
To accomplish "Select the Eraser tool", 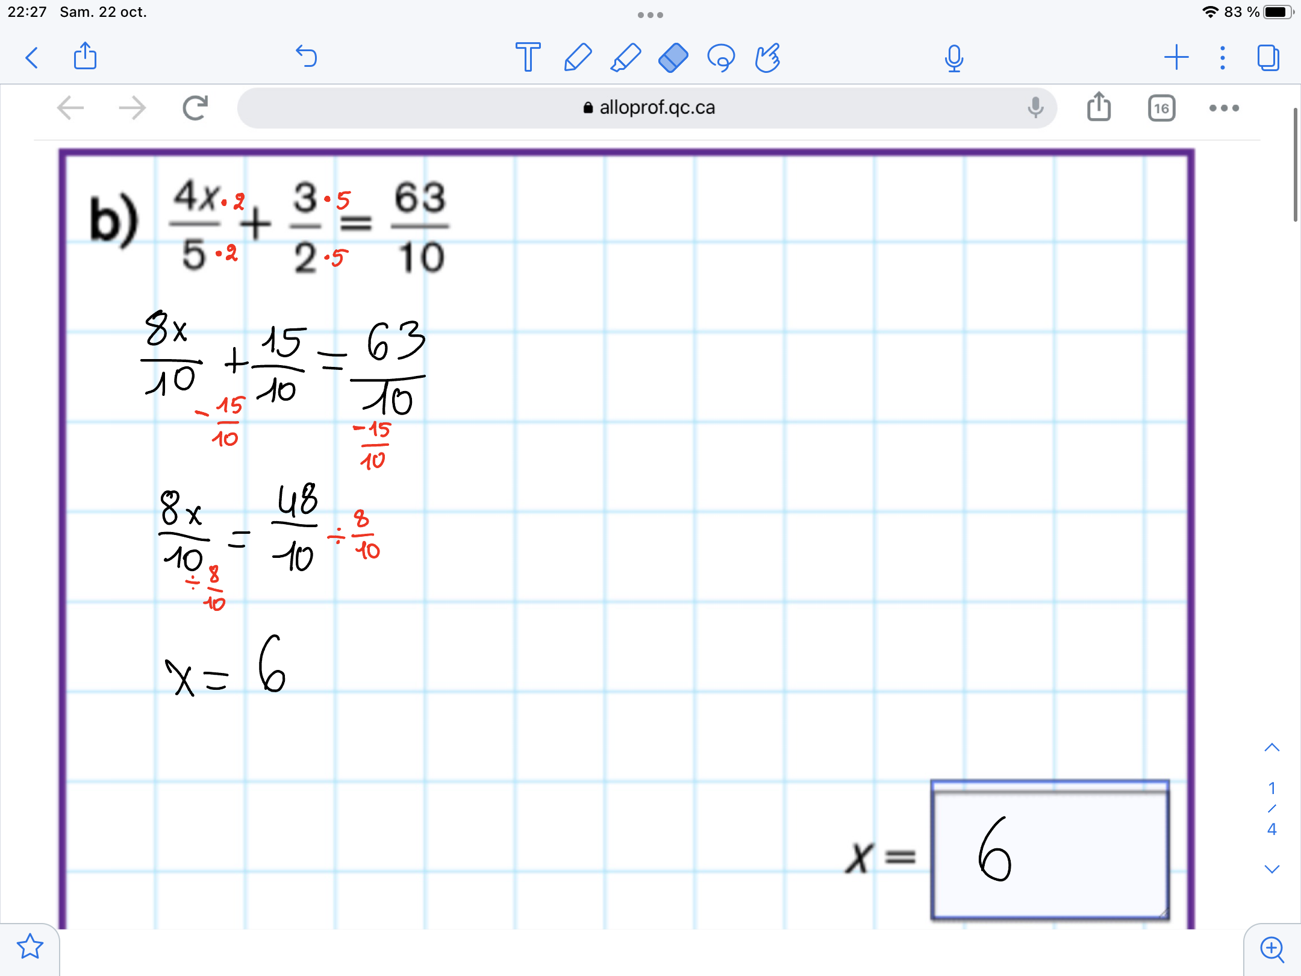I will point(673,57).
